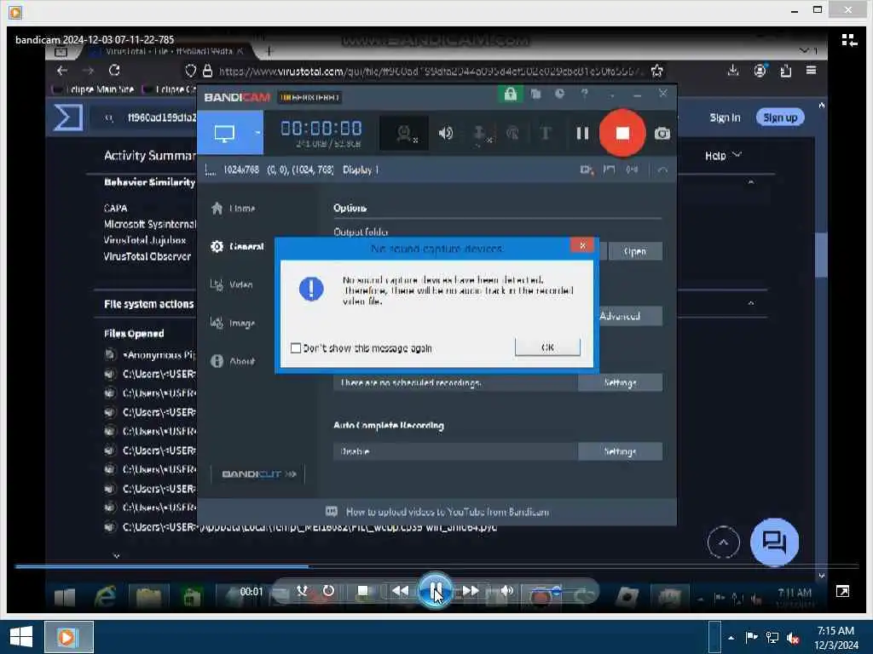Open the General tab in Bandicam
This screenshot has height=654, width=873.
(238, 246)
